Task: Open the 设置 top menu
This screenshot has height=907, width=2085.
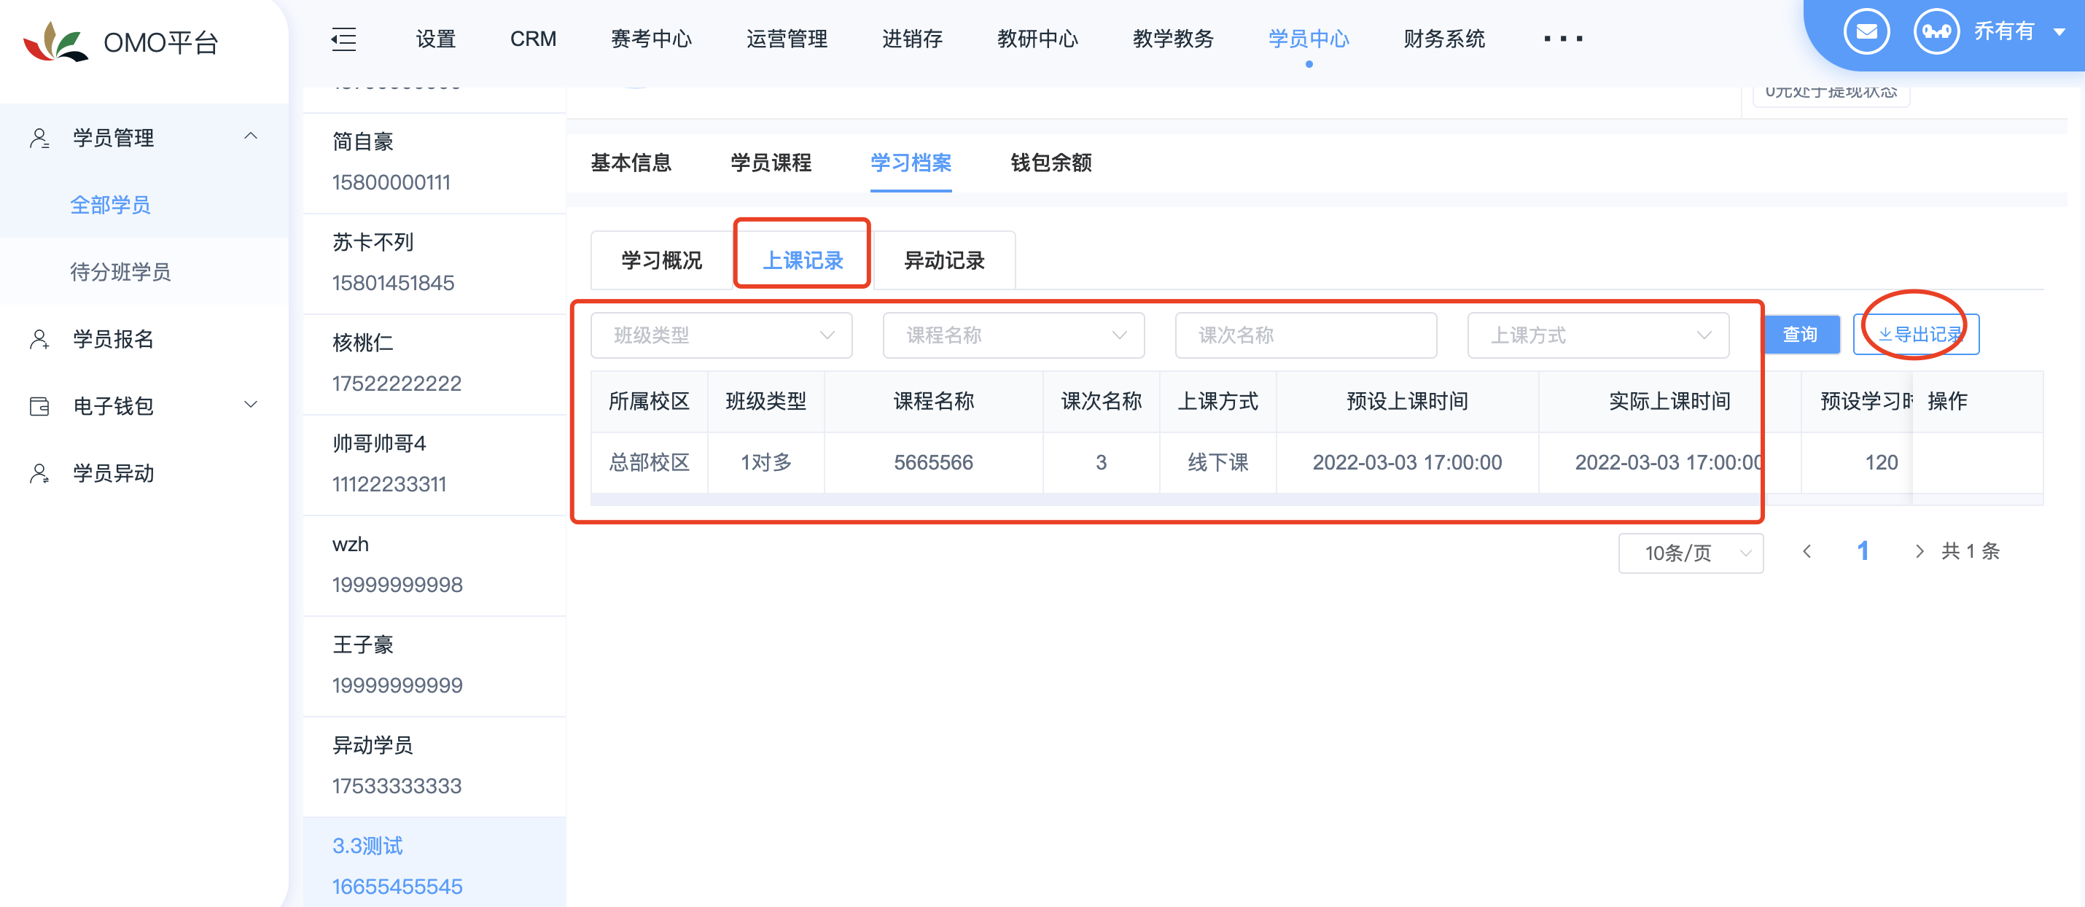Action: point(435,39)
